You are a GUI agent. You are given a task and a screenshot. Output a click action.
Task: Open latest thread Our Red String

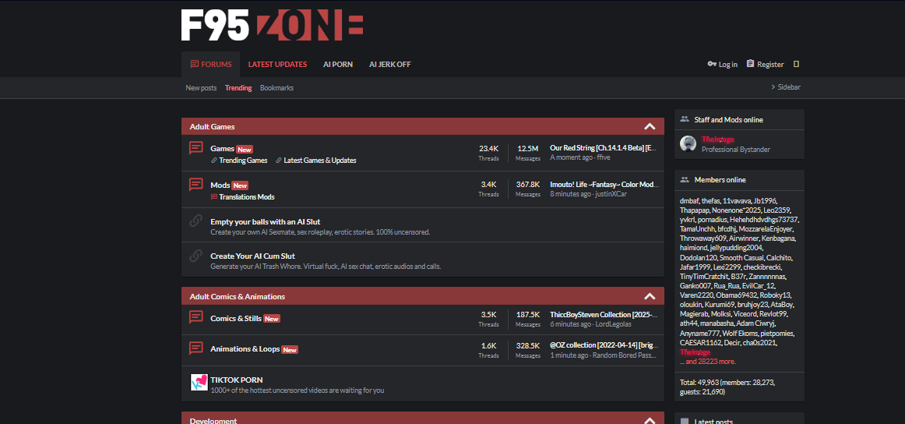point(603,148)
